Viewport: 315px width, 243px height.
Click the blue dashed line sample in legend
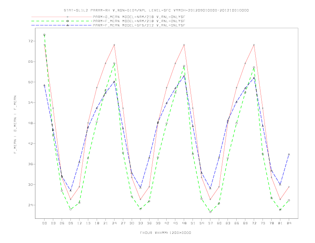[62, 25]
